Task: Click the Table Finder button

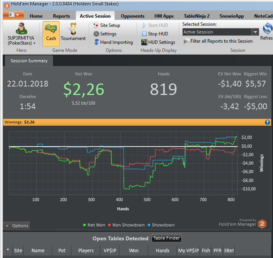Action: tap(167, 238)
